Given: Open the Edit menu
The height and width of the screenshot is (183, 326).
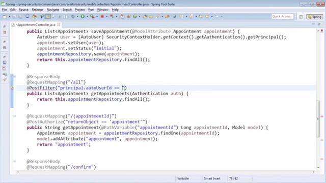Looking at the screenshot, I should click(x=13, y=10).
